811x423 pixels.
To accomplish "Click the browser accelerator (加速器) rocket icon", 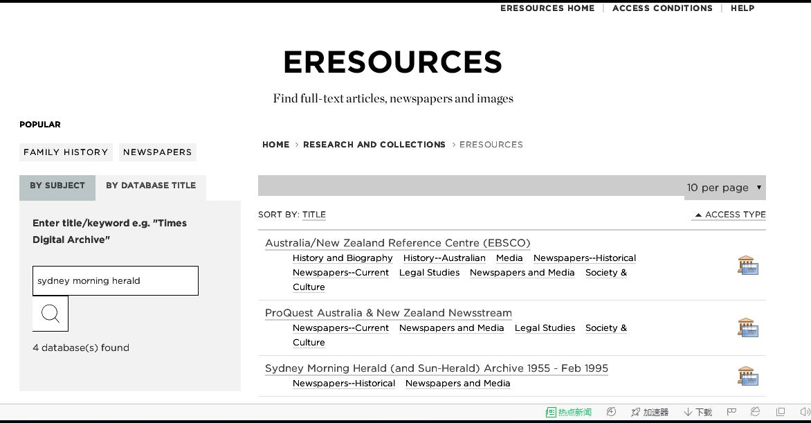I will tap(636, 412).
